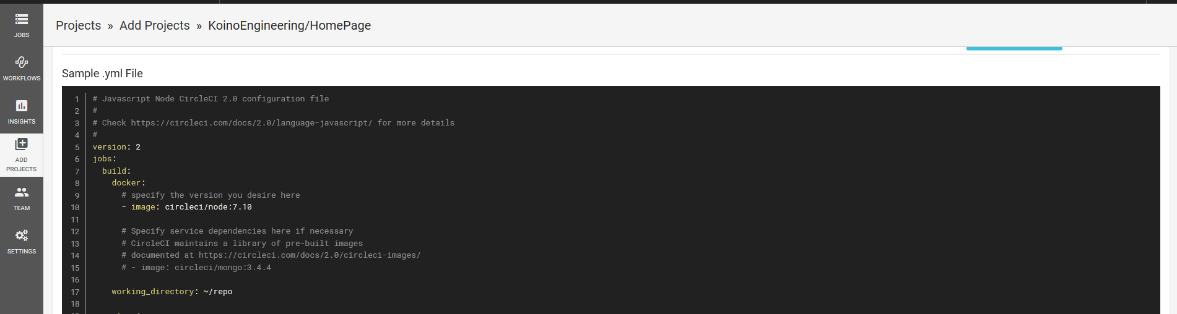The image size is (1177, 314).
Task: Go to the Projects breadcrumb link
Action: pos(78,25)
